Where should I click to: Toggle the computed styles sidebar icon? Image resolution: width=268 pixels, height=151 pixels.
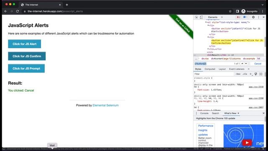(x=260, y=74)
